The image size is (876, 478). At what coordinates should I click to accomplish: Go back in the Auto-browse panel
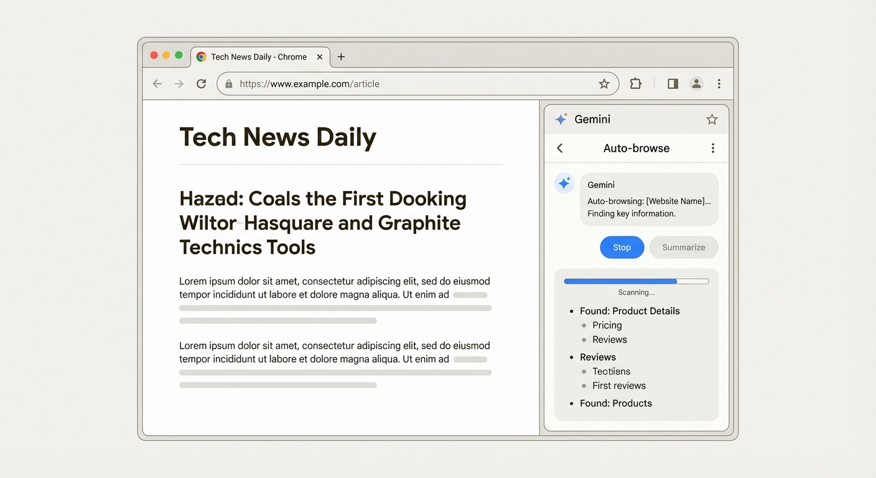point(560,148)
